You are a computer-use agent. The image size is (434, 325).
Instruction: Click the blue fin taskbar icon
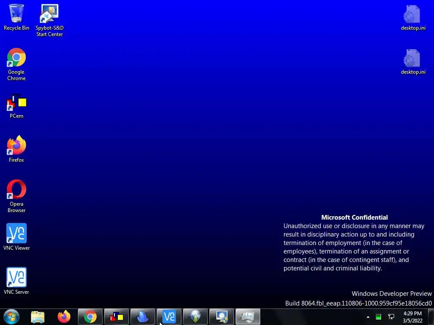[x=143, y=317]
